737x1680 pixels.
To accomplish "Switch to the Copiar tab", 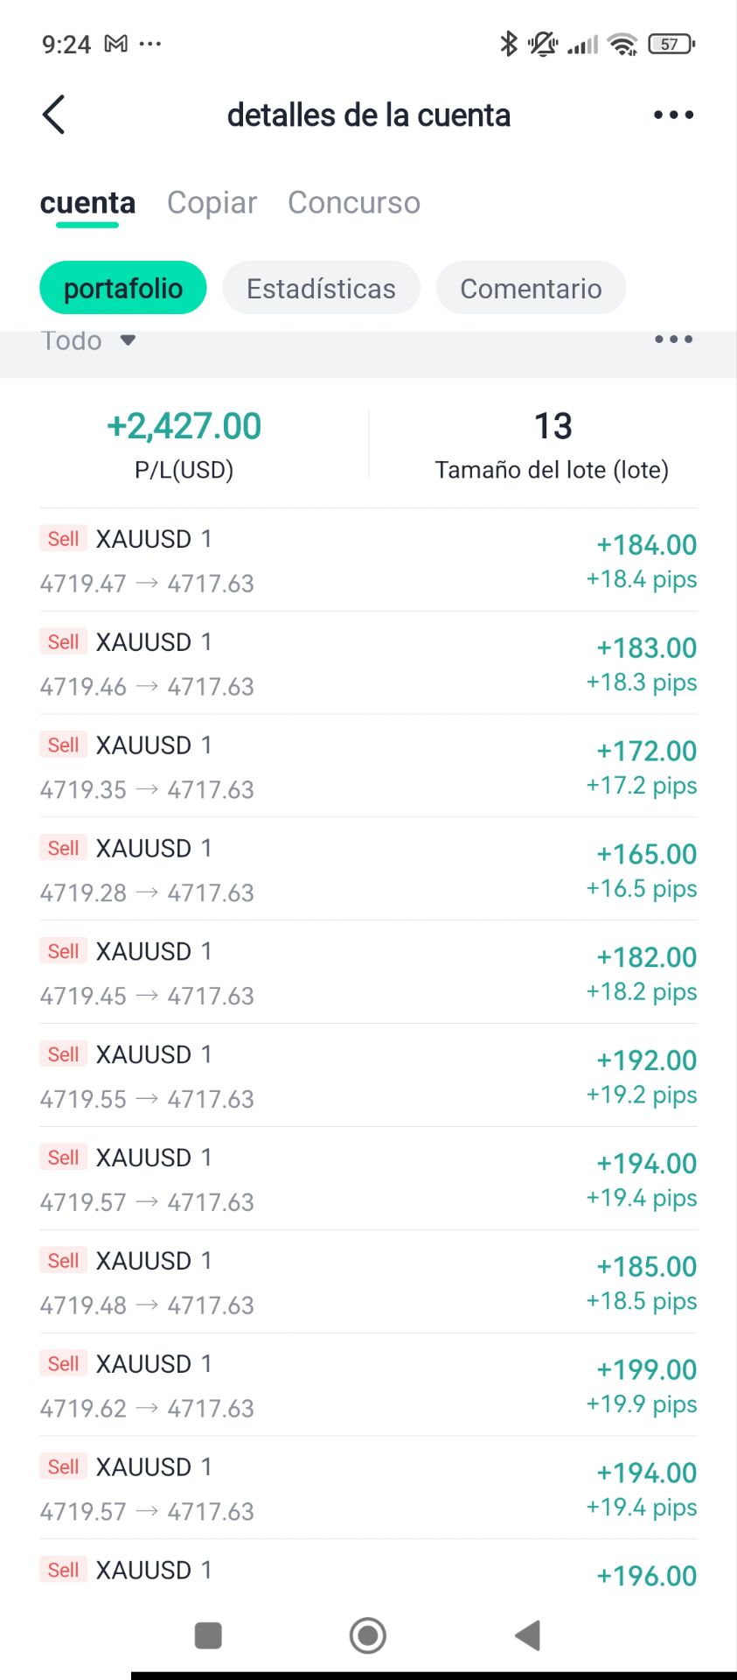I will 212,203.
